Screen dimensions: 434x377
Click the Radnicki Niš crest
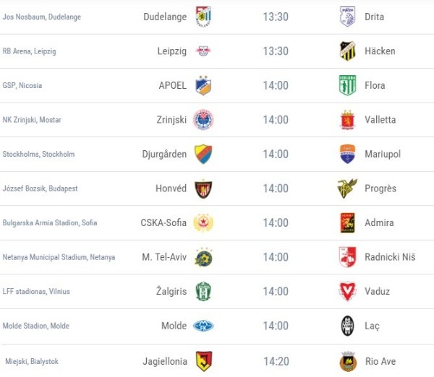pos(348,257)
